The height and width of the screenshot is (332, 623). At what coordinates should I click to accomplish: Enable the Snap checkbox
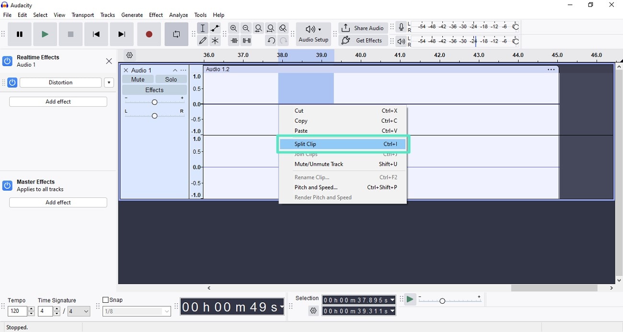click(x=105, y=300)
